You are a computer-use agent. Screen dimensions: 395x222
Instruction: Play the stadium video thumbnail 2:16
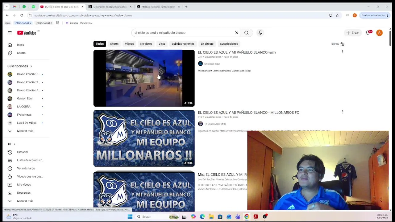click(144, 78)
